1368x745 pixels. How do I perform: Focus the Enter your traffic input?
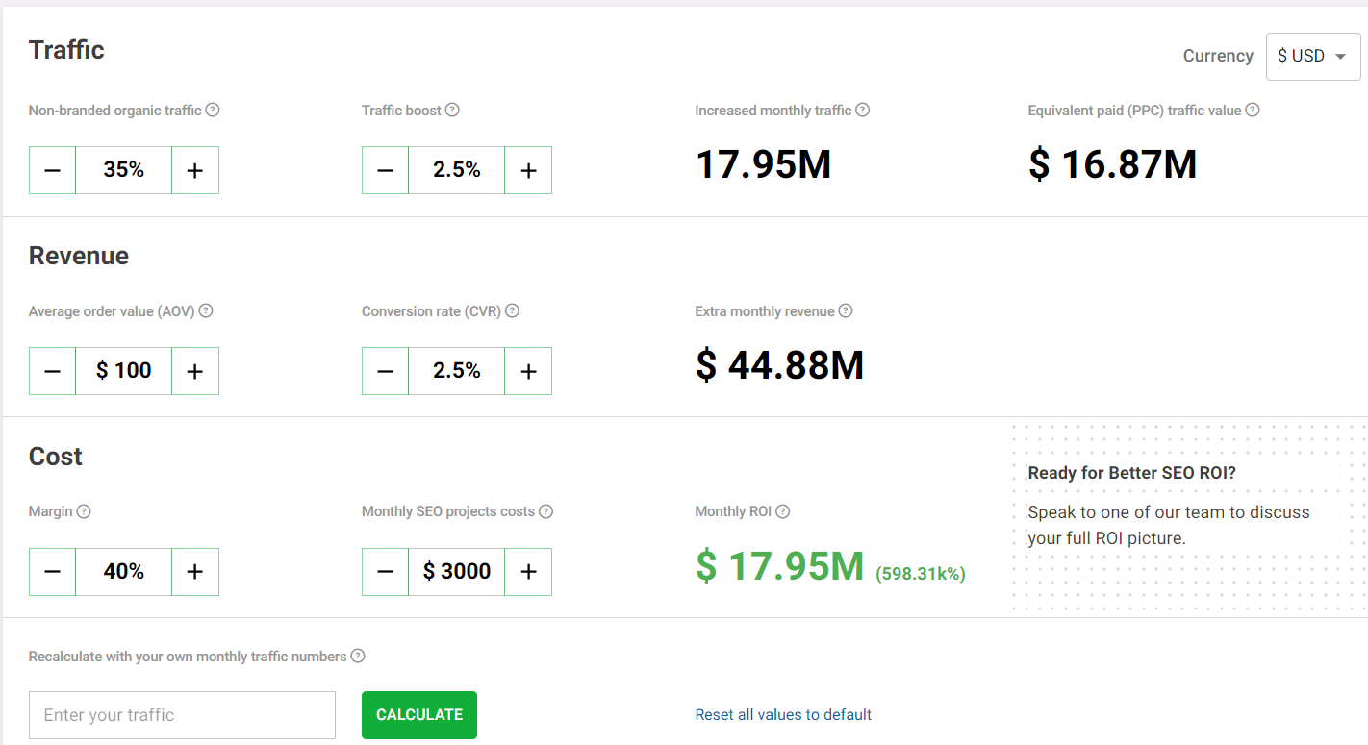tap(183, 715)
